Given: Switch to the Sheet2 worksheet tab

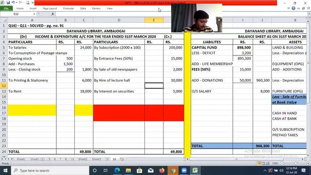Looking at the screenshot, I should coord(83,159).
